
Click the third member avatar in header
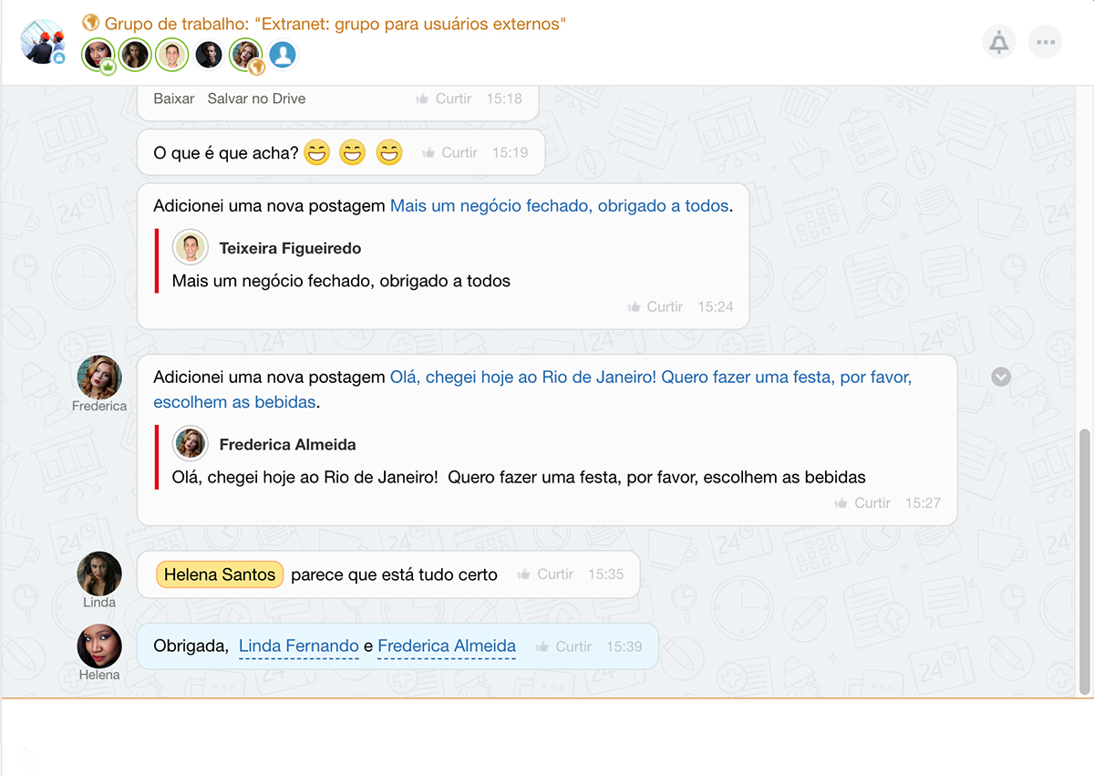(x=171, y=55)
